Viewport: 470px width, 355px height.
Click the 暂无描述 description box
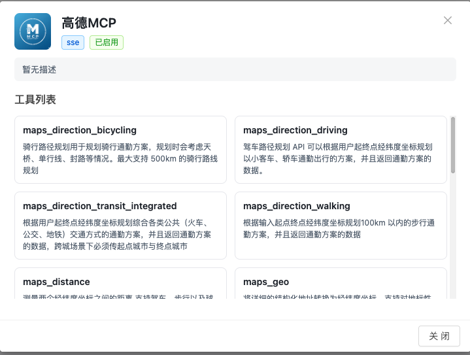point(235,69)
